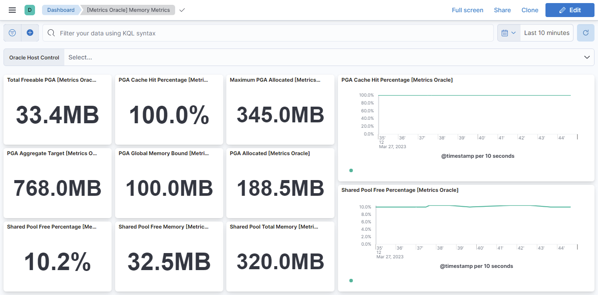The image size is (598, 295).
Task: Click the search magnifier icon in query bar
Action: (51, 33)
